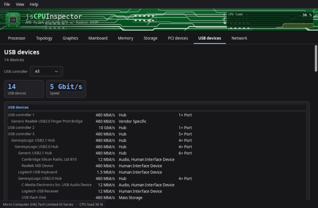Open the PCI devices tab
The height and width of the screenshot is (208, 318).
pos(178,38)
